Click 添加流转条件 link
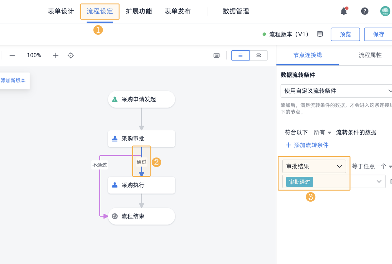 (307, 145)
